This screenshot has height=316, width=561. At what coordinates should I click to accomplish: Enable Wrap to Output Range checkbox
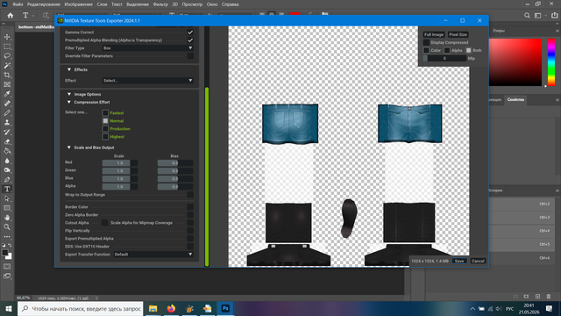click(x=190, y=195)
